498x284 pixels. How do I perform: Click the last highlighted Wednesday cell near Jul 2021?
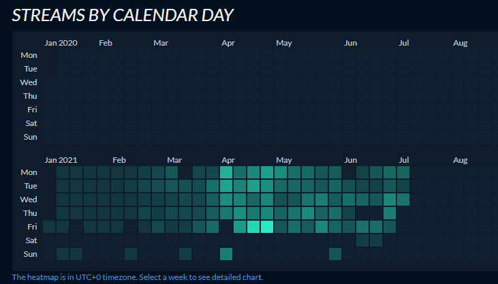coord(403,200)
